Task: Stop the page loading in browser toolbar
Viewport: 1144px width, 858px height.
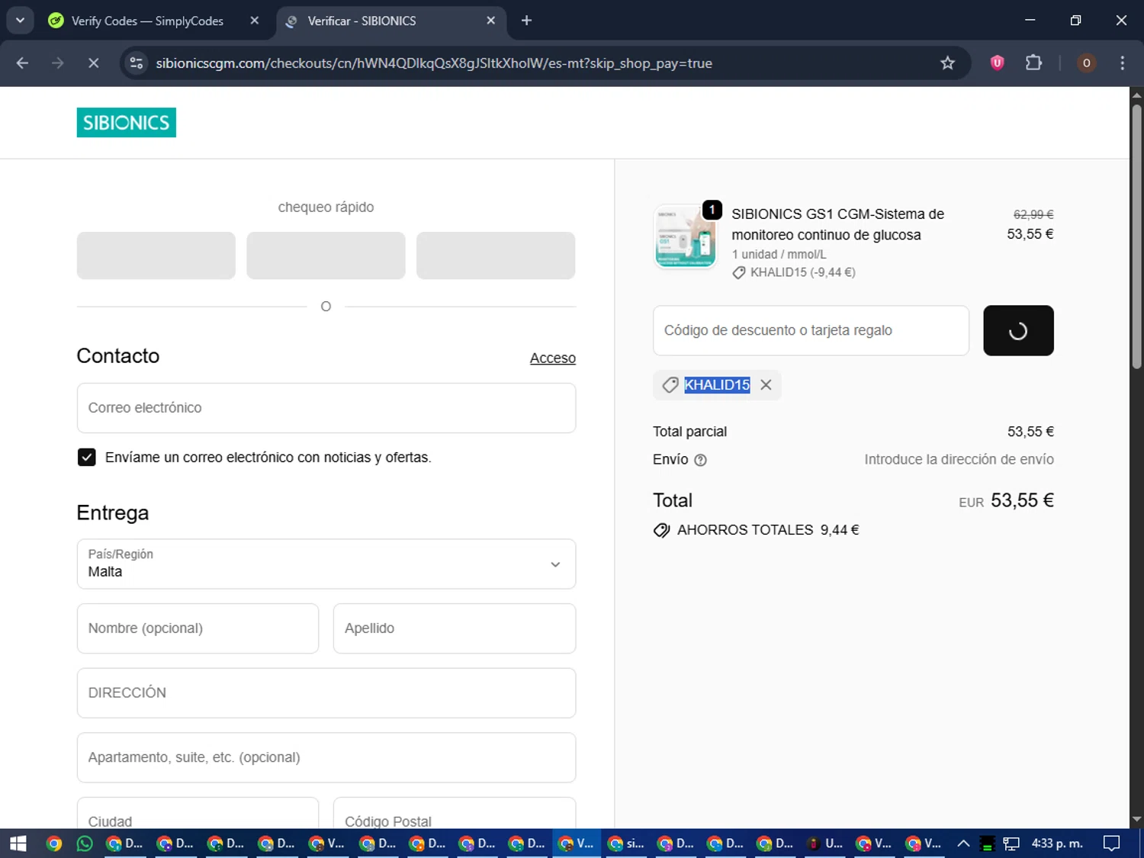Action: (x=93, y=63)
